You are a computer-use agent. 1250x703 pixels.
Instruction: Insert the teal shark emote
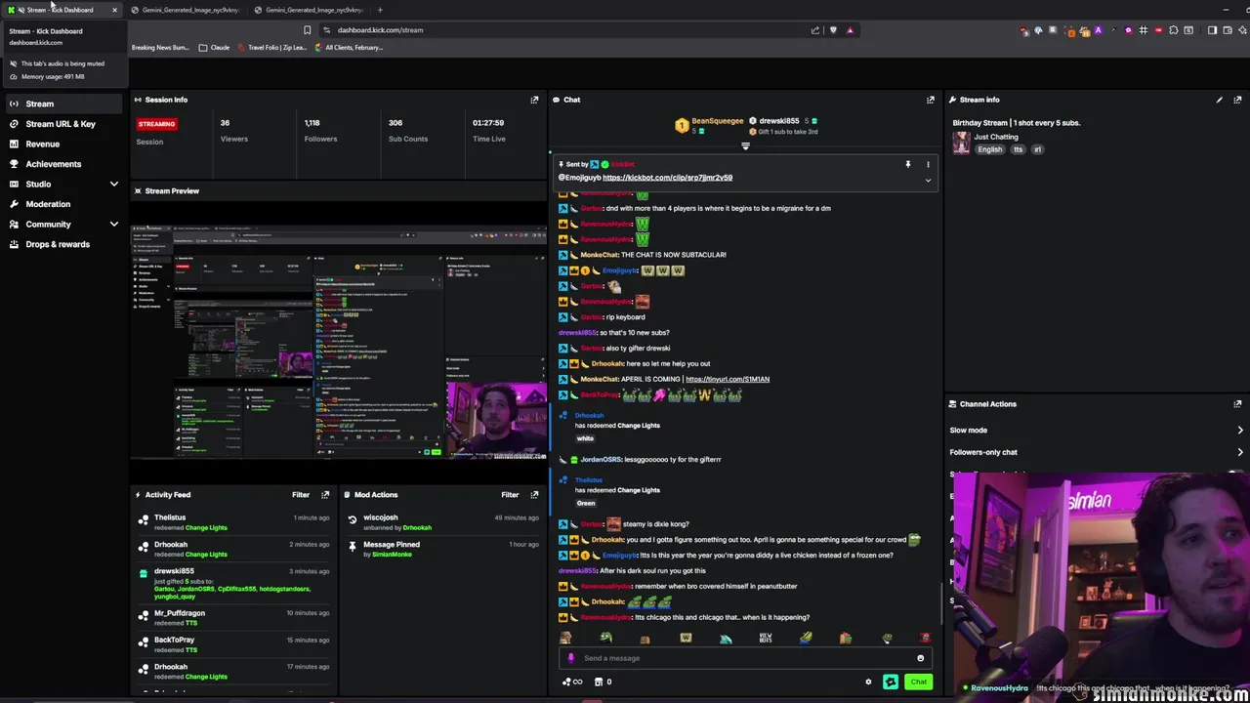pyautogui.click(x=726, y=638)
